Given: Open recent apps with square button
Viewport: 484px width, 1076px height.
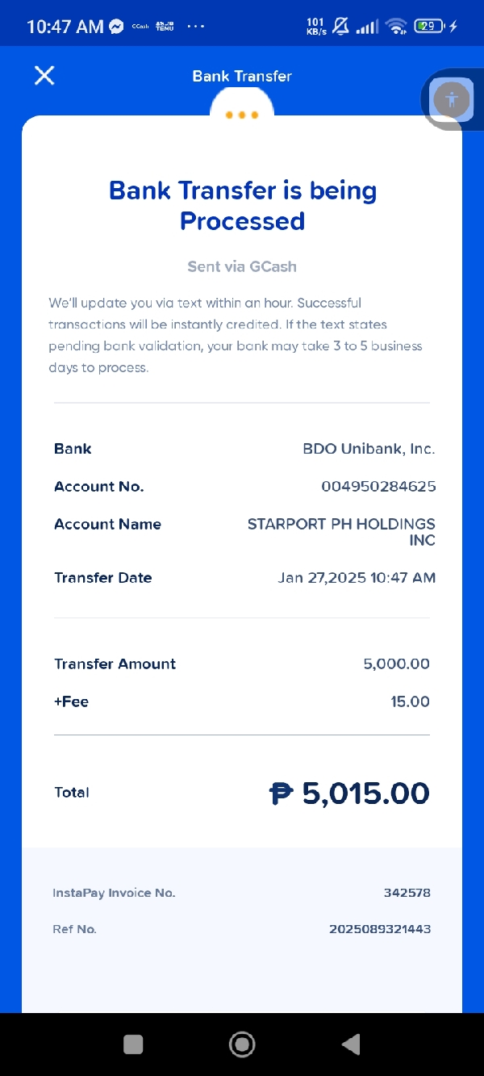Looking at the screenshot, I should click(133, 1044).
